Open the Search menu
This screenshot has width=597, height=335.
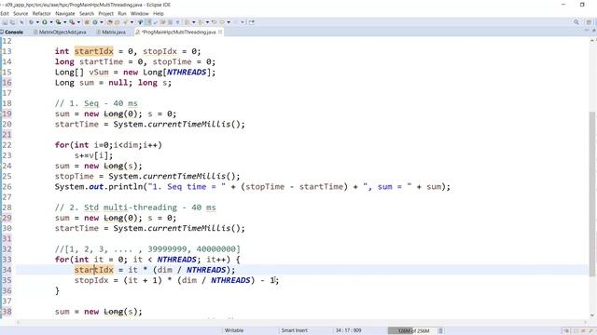point(87,14)
